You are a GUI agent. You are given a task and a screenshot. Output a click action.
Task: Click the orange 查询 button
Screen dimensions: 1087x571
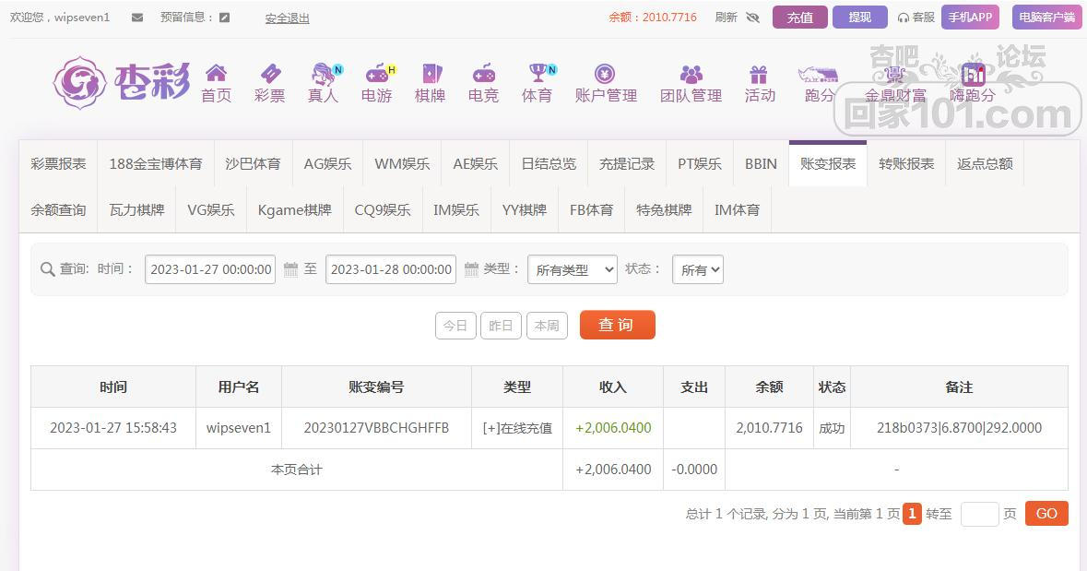[x=617, y=325]
